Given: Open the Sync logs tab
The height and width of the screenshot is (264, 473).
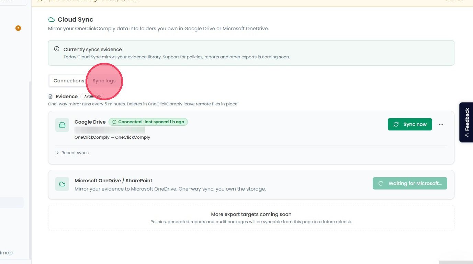Looking at the screenshot, I should pos(104,81).
